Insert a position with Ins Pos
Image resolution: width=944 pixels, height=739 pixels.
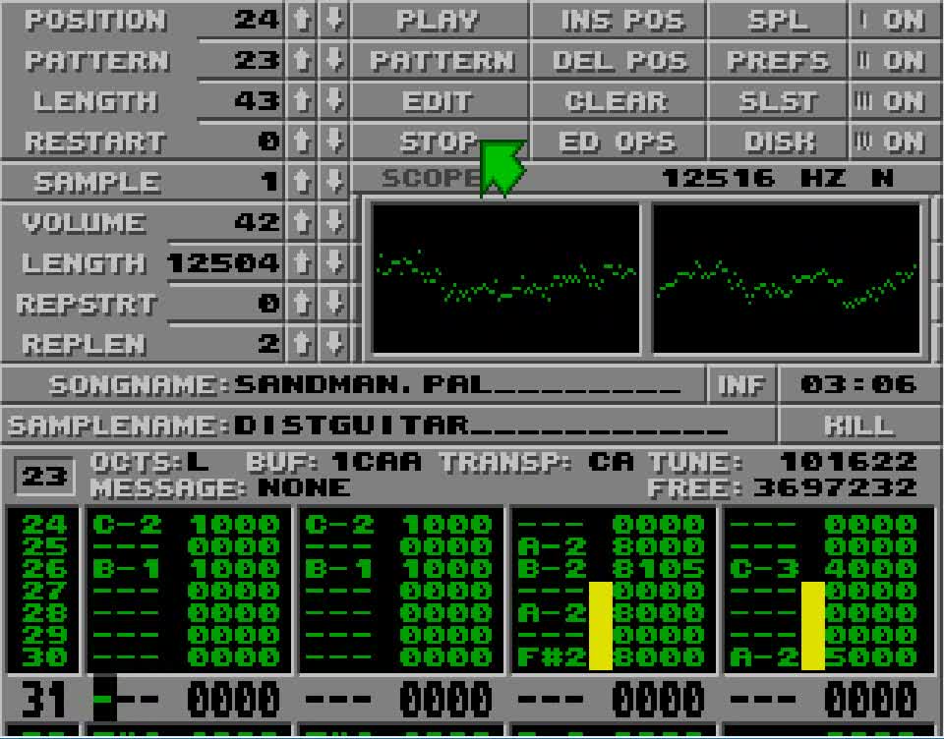pos(619,20)
